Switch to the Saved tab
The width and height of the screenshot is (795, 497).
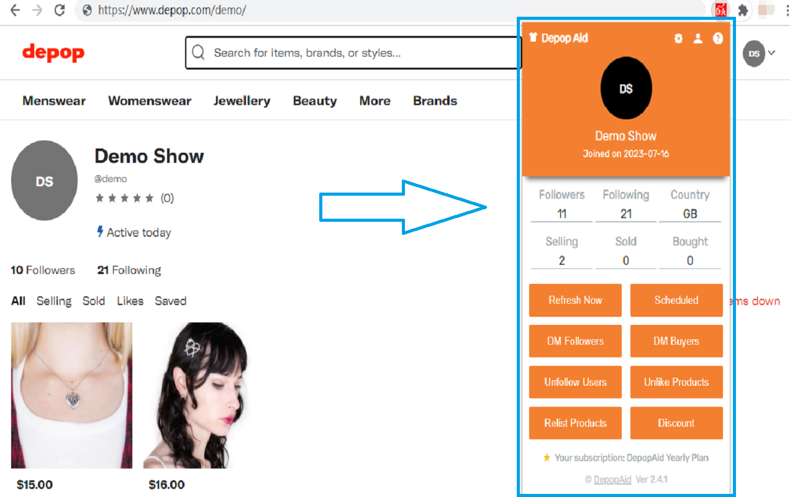[x=171, y=301]
